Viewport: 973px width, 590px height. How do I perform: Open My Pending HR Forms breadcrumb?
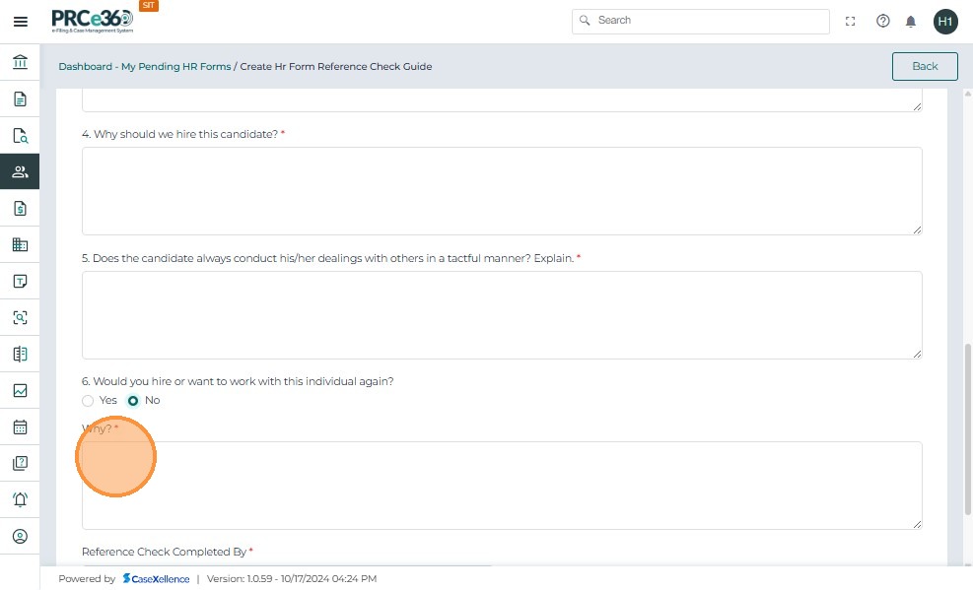click(175, 67)
